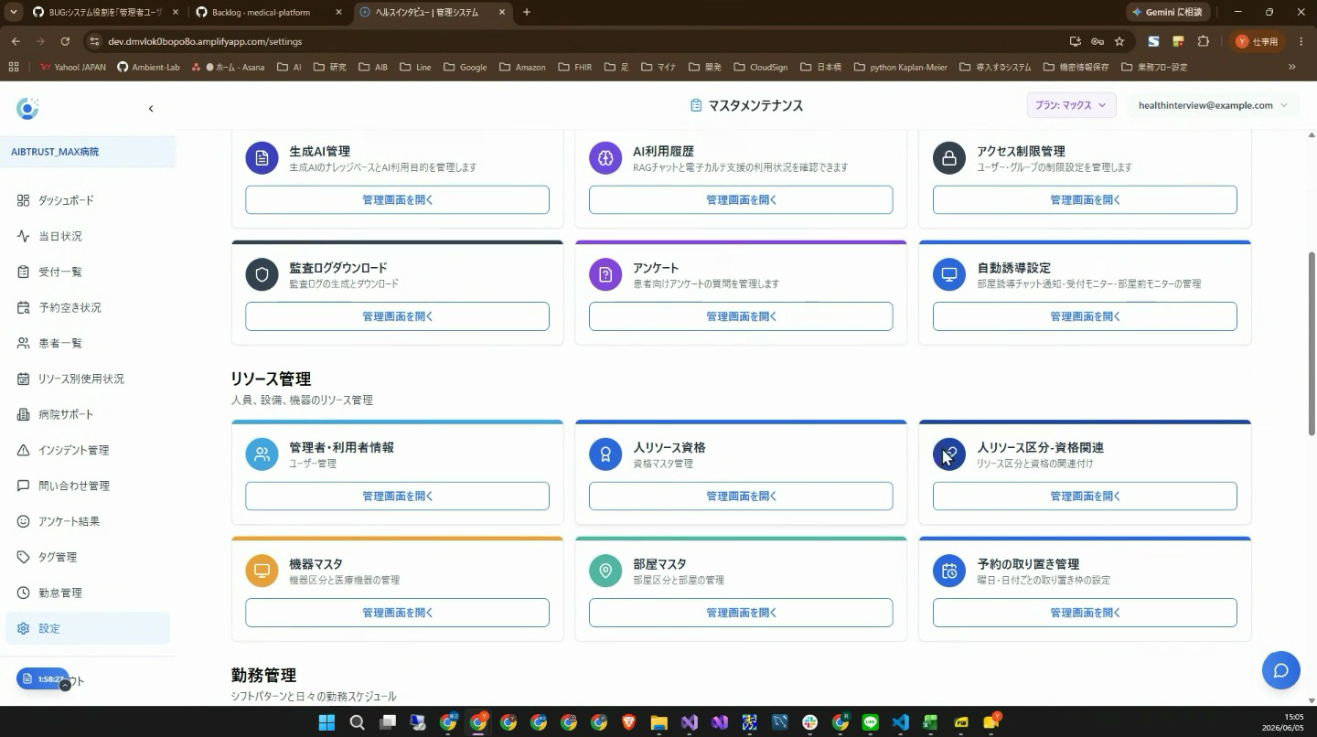Image resolution: width=1317 pixels, height=737 pixels.
Task: Click 管理画面を開く under AI利用履歴
Action: point(741,199)
